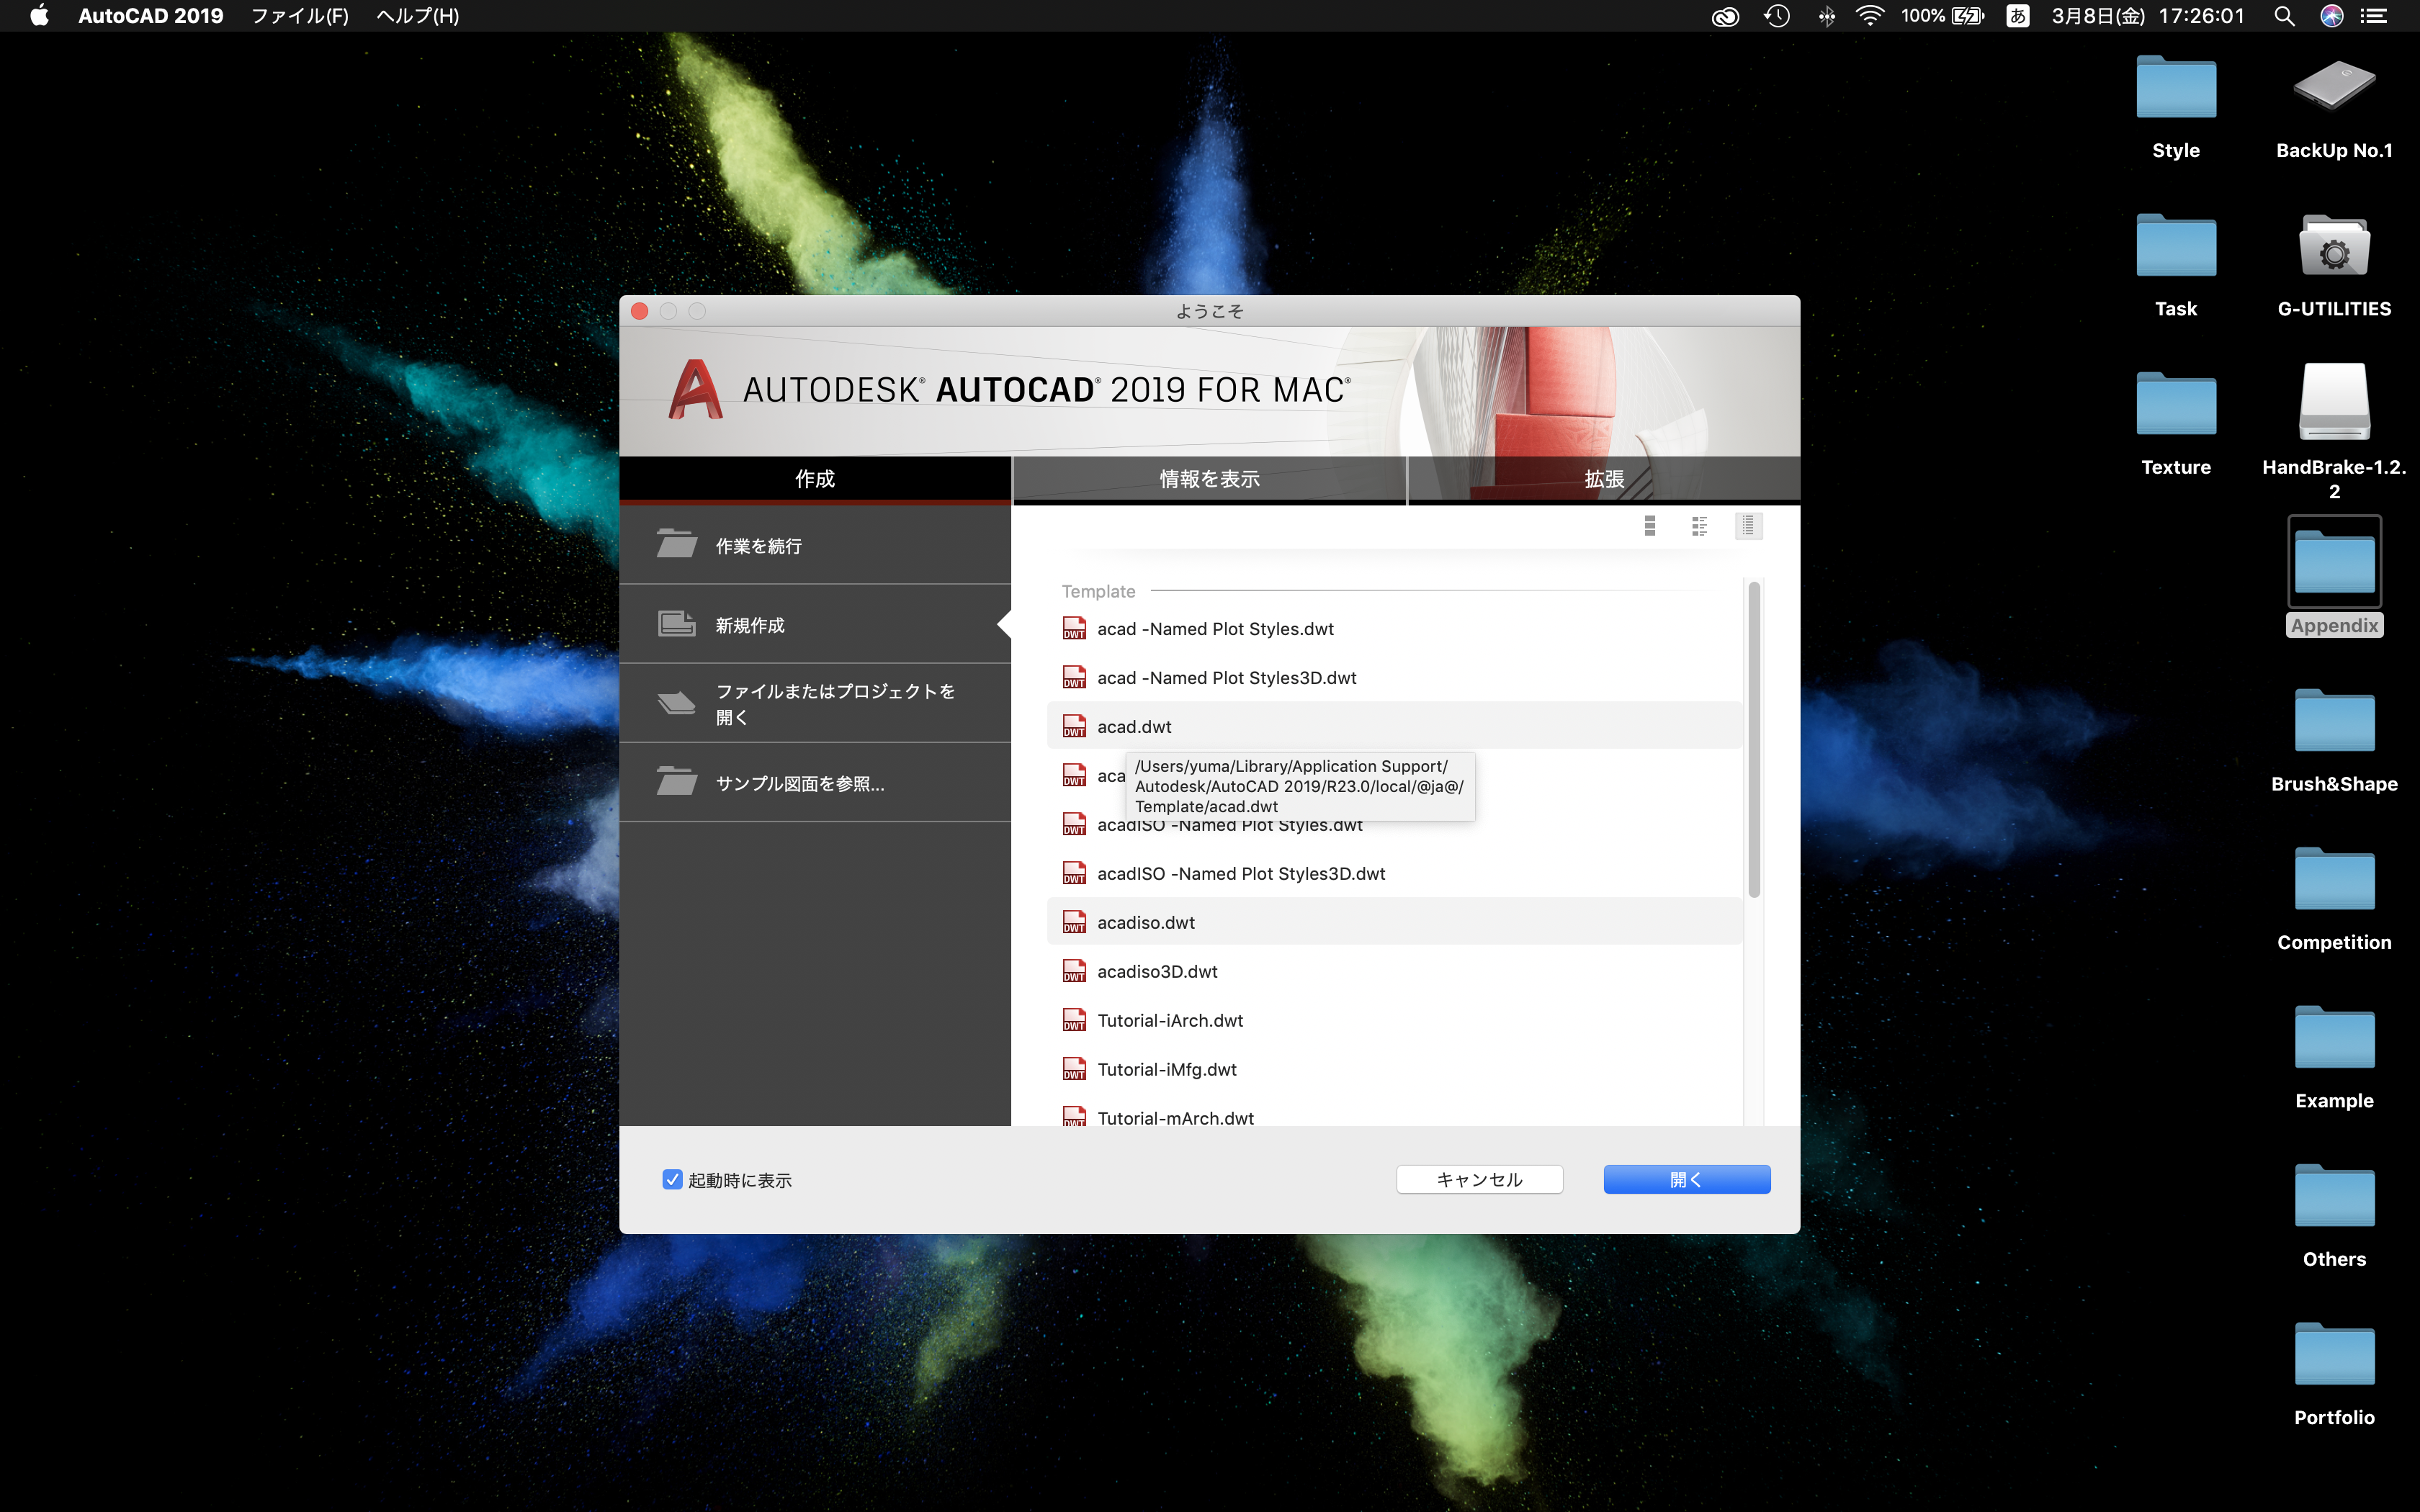Select the G-UTILITIES folder icon
The width and height of the screenshot is (2420, 1512).
pyautogui.click(x=2334, y=245)
